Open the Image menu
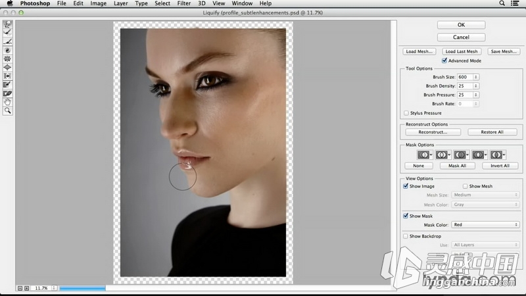This screenshot has width=526, height=296. click(x=98, y=3)
